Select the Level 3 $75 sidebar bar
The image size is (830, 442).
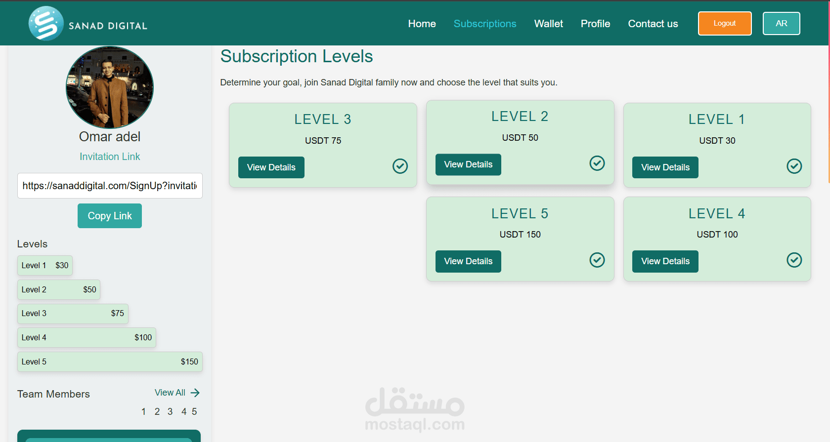click(73, 314)
